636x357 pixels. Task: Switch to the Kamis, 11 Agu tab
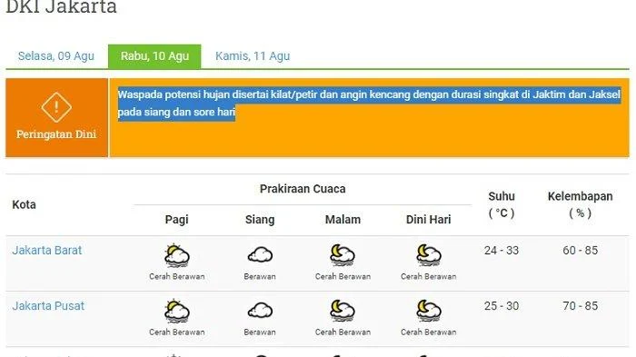pos(253,56)
